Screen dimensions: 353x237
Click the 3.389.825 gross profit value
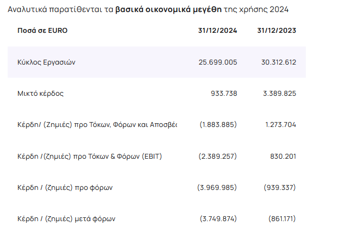[280, 93]
